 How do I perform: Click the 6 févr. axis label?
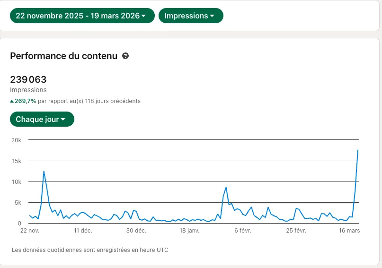pyautogui.click(x=243, y=231)
